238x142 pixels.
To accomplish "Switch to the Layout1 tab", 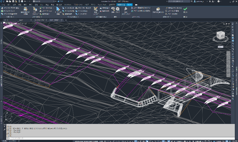I will [x=12, y=141].
